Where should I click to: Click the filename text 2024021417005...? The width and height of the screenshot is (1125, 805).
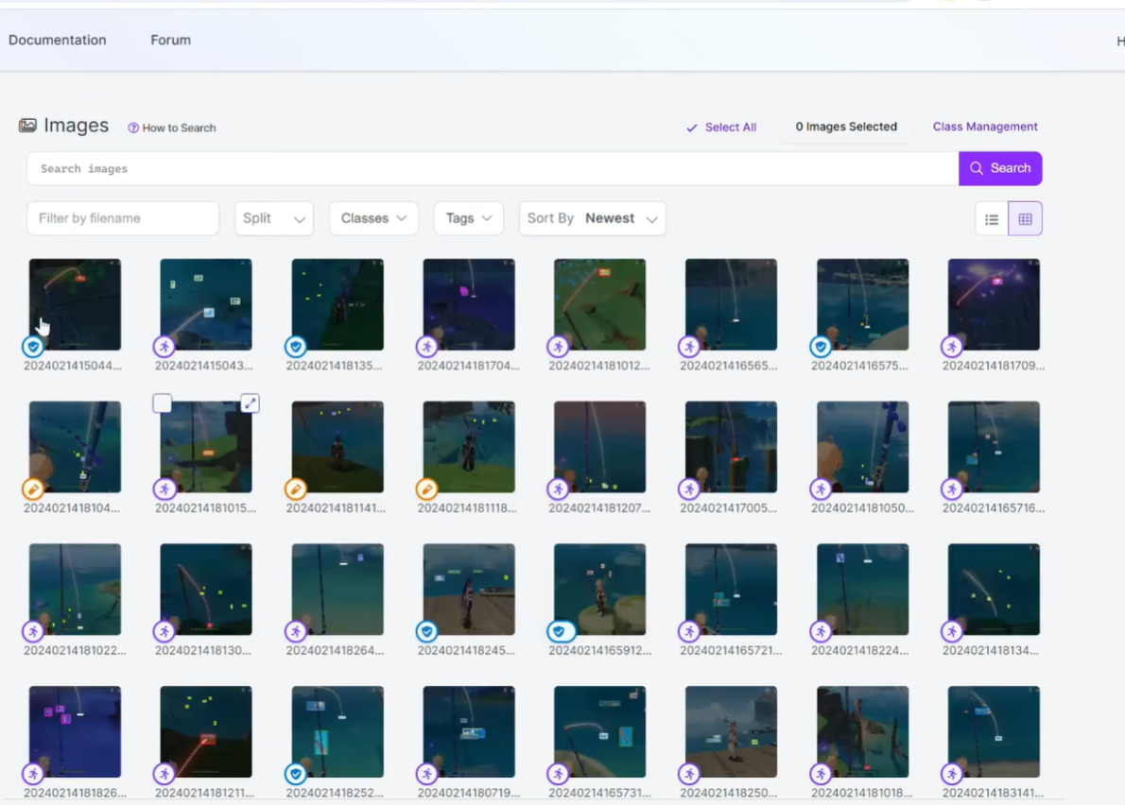(x=728, y=508)
